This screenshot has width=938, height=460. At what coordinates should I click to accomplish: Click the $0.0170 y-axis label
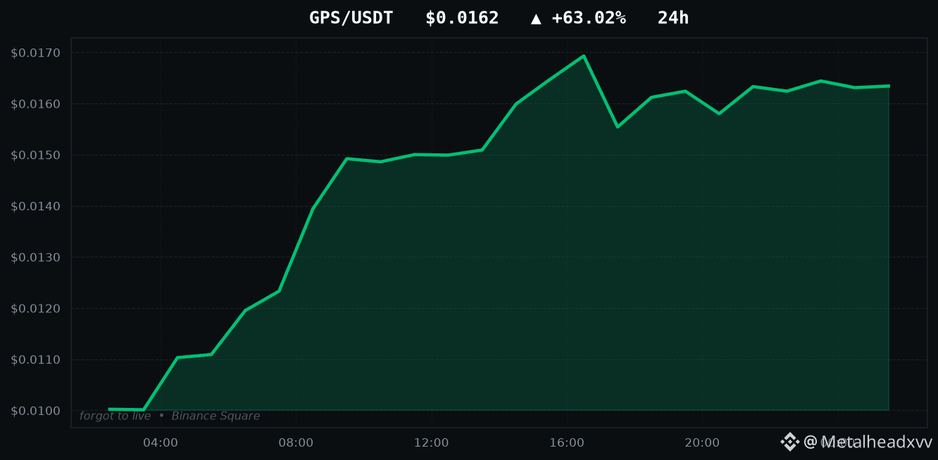click(x=36, y=53)
